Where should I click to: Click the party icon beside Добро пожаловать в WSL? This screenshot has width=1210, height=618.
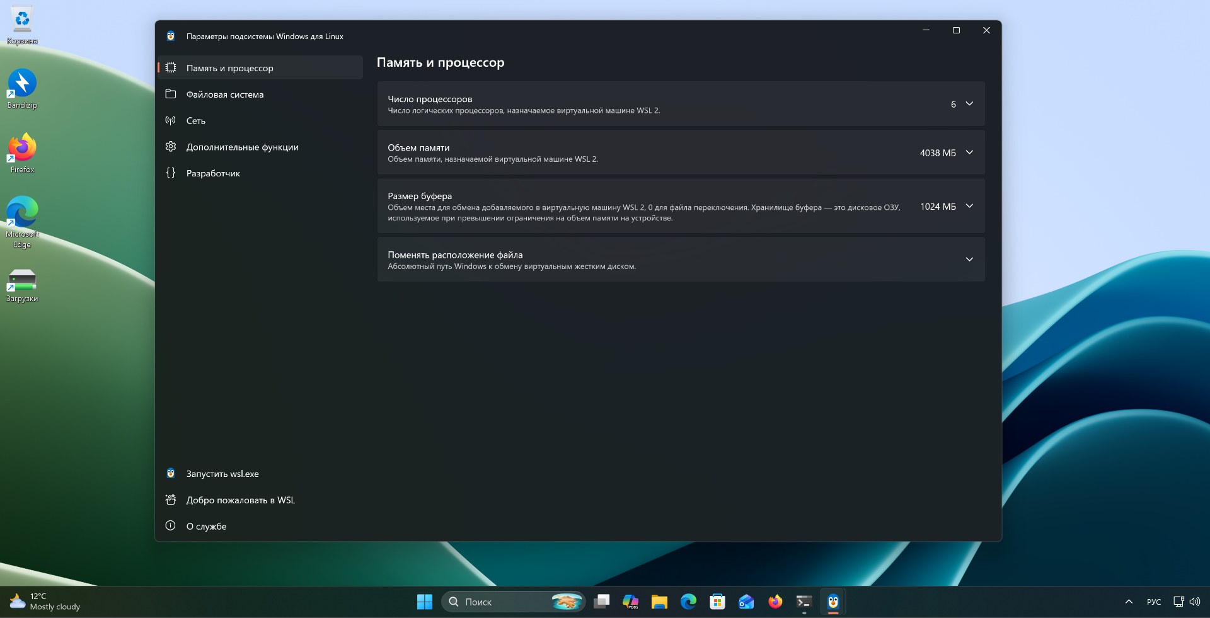pyautogui.click(x=170, y=500)
